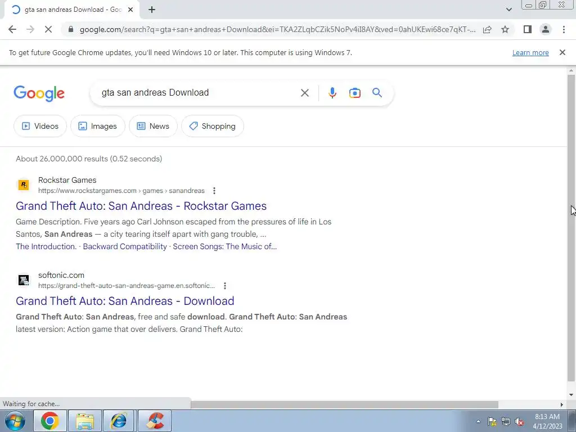Open Windows Explorer from the taskbar
Screen dimensions: 576x432
click(x=85, y=421)
